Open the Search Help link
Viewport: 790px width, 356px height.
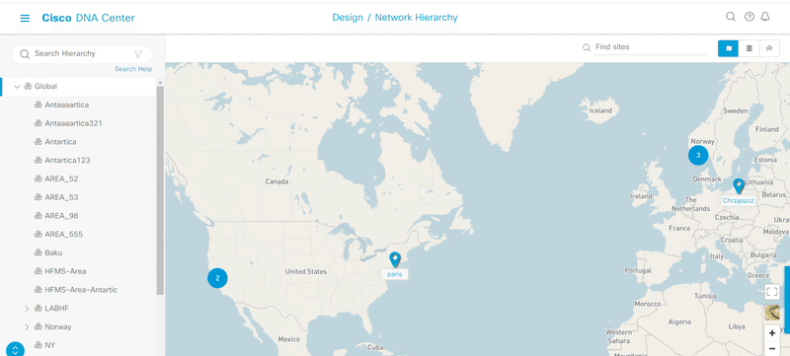(x=133, y=69)
